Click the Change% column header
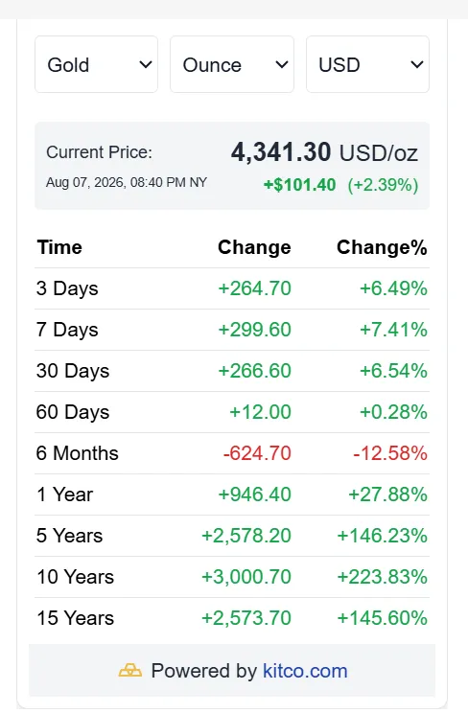Screen dimensions: 468x713 [382, 247]
